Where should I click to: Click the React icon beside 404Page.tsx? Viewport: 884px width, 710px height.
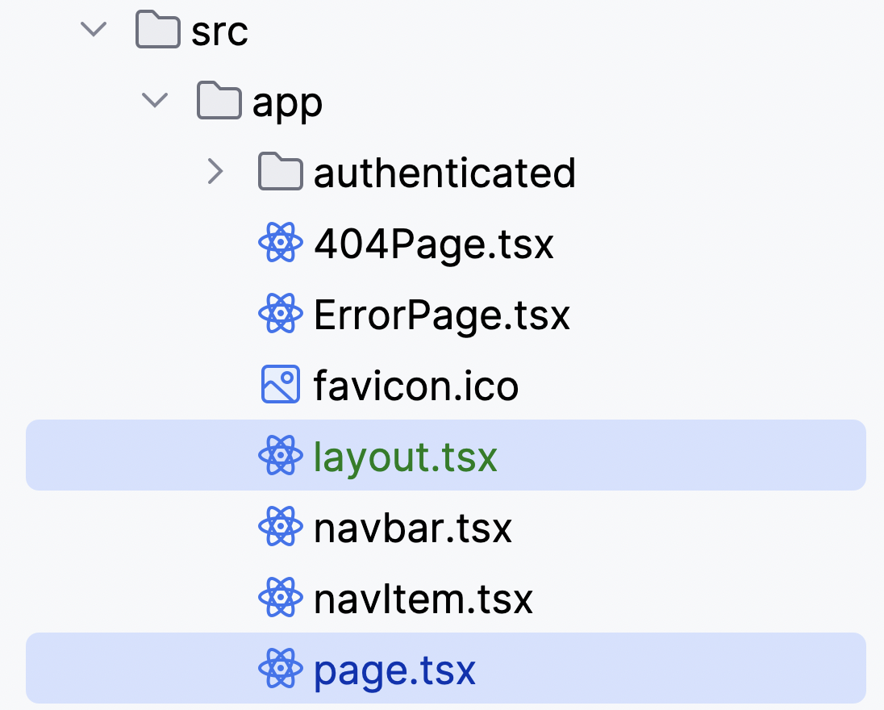point(281,244)
